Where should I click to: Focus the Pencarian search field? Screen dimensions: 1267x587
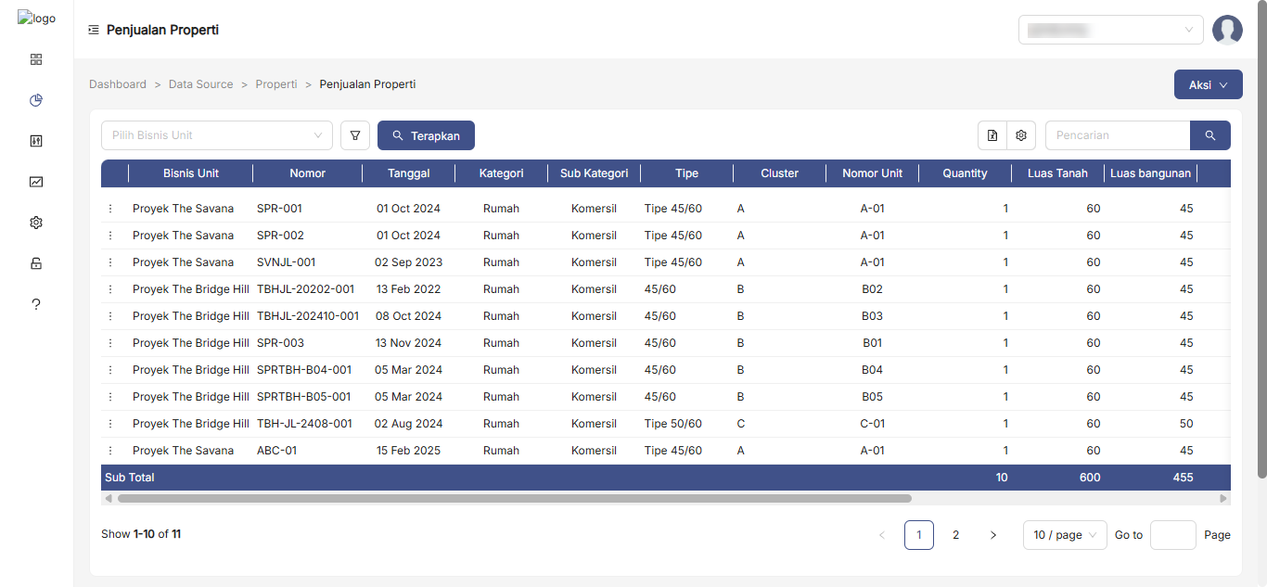tap(1118, 135)
